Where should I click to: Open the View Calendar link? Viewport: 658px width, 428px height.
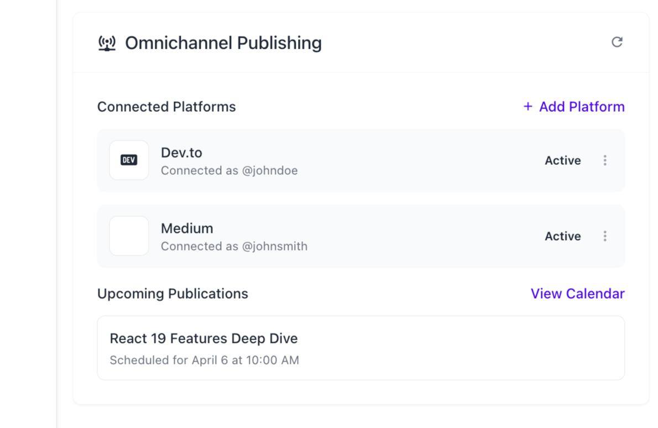click(577, 294)
